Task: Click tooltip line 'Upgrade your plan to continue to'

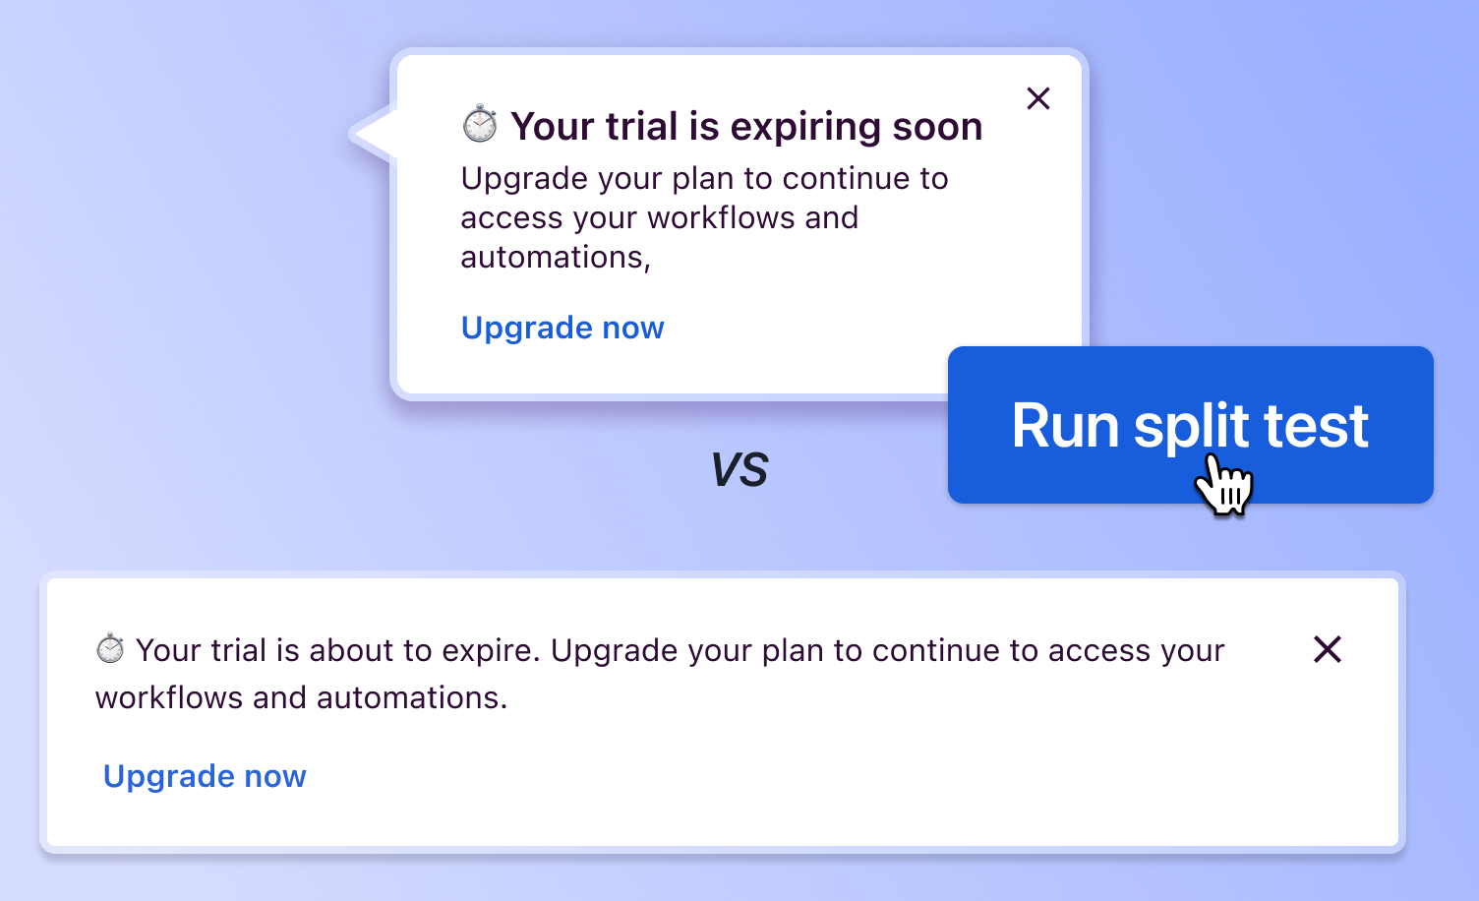Action: pos(704,179)
